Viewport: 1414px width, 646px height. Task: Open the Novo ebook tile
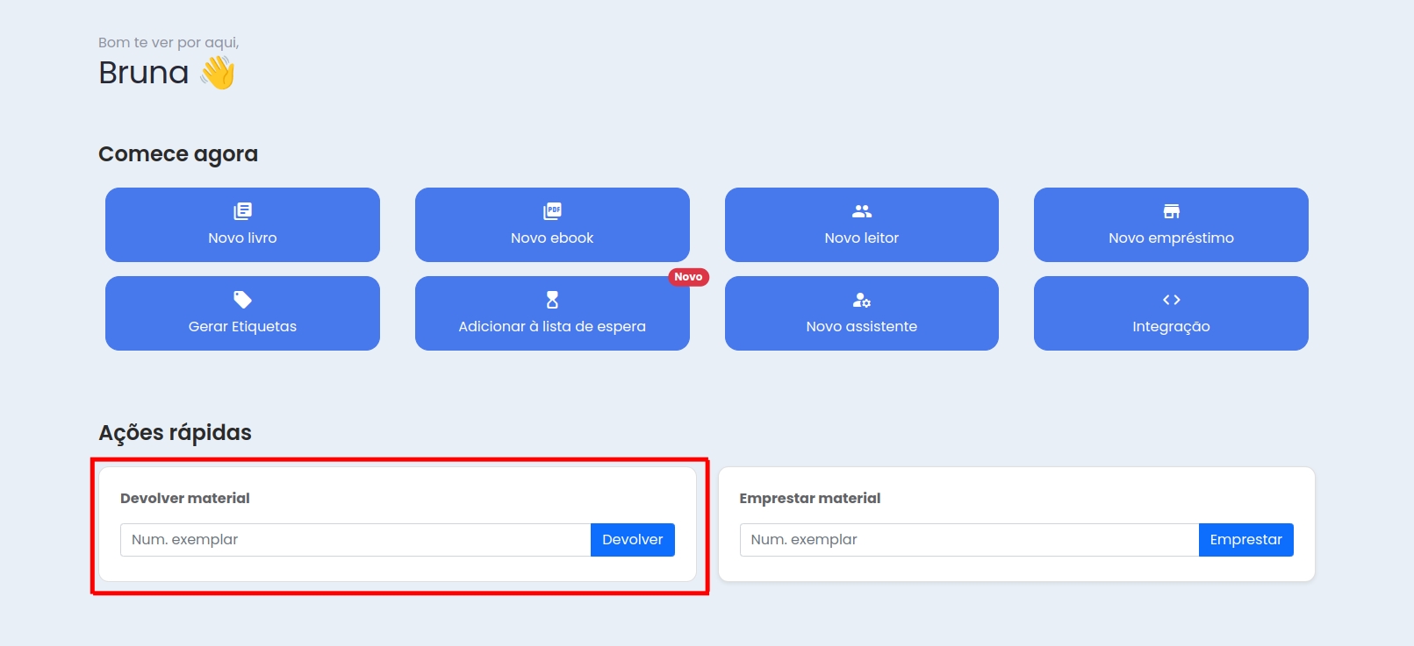tap(552, 224)
